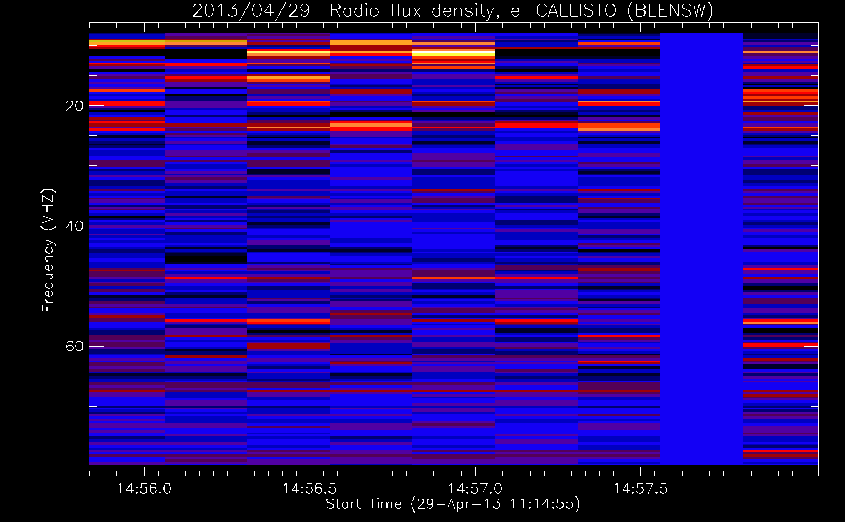Click the 14:56.5 time tick label
This screenshot has width=845, height=522.
coord(310,489)
